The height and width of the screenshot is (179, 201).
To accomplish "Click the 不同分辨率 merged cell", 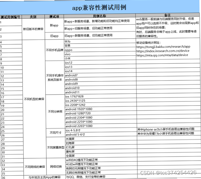I will pos(55,112).
